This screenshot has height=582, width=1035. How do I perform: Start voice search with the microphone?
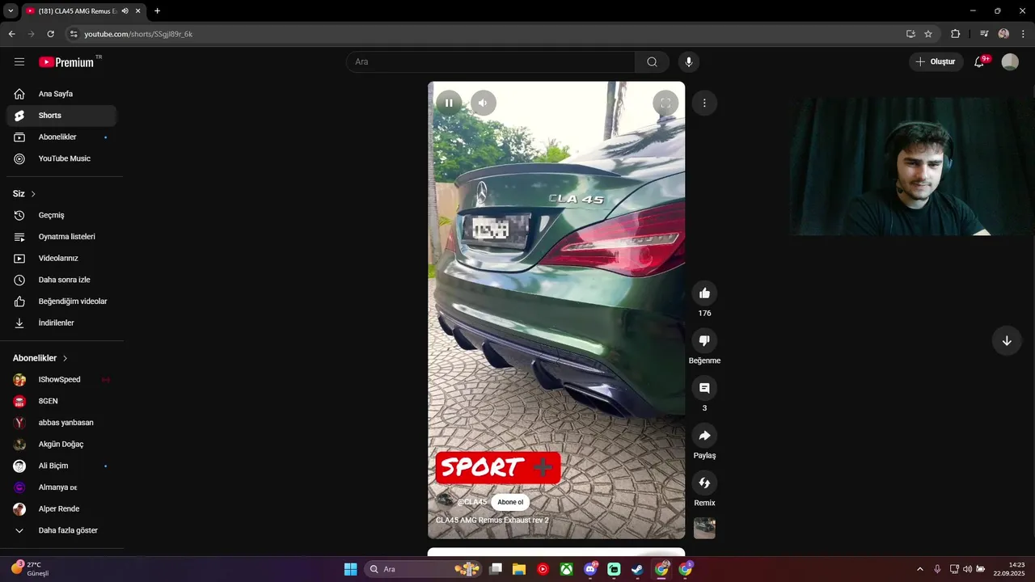pyautogui.click(x=689, y=61)
